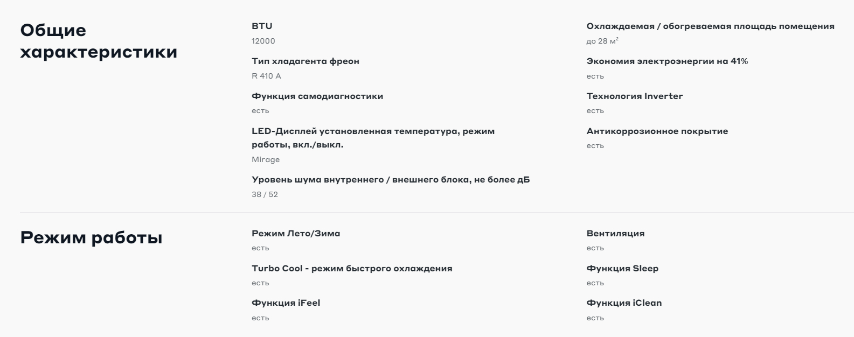The height and width of the screenshot is (337, 854).
Task: Click the "Технология Inverter" label
Action: pyautogui.click(x=634, y=96)
